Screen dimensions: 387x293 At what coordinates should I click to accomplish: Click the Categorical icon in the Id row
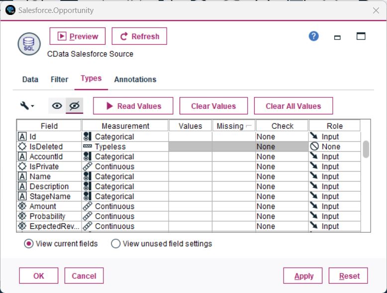click(88, 137)
